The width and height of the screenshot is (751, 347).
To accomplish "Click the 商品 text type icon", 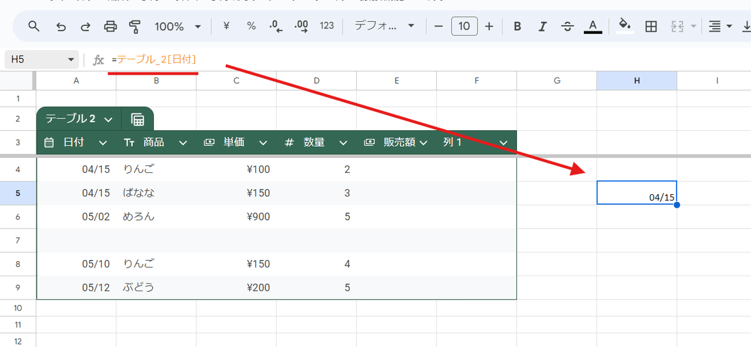I will 129,143.
